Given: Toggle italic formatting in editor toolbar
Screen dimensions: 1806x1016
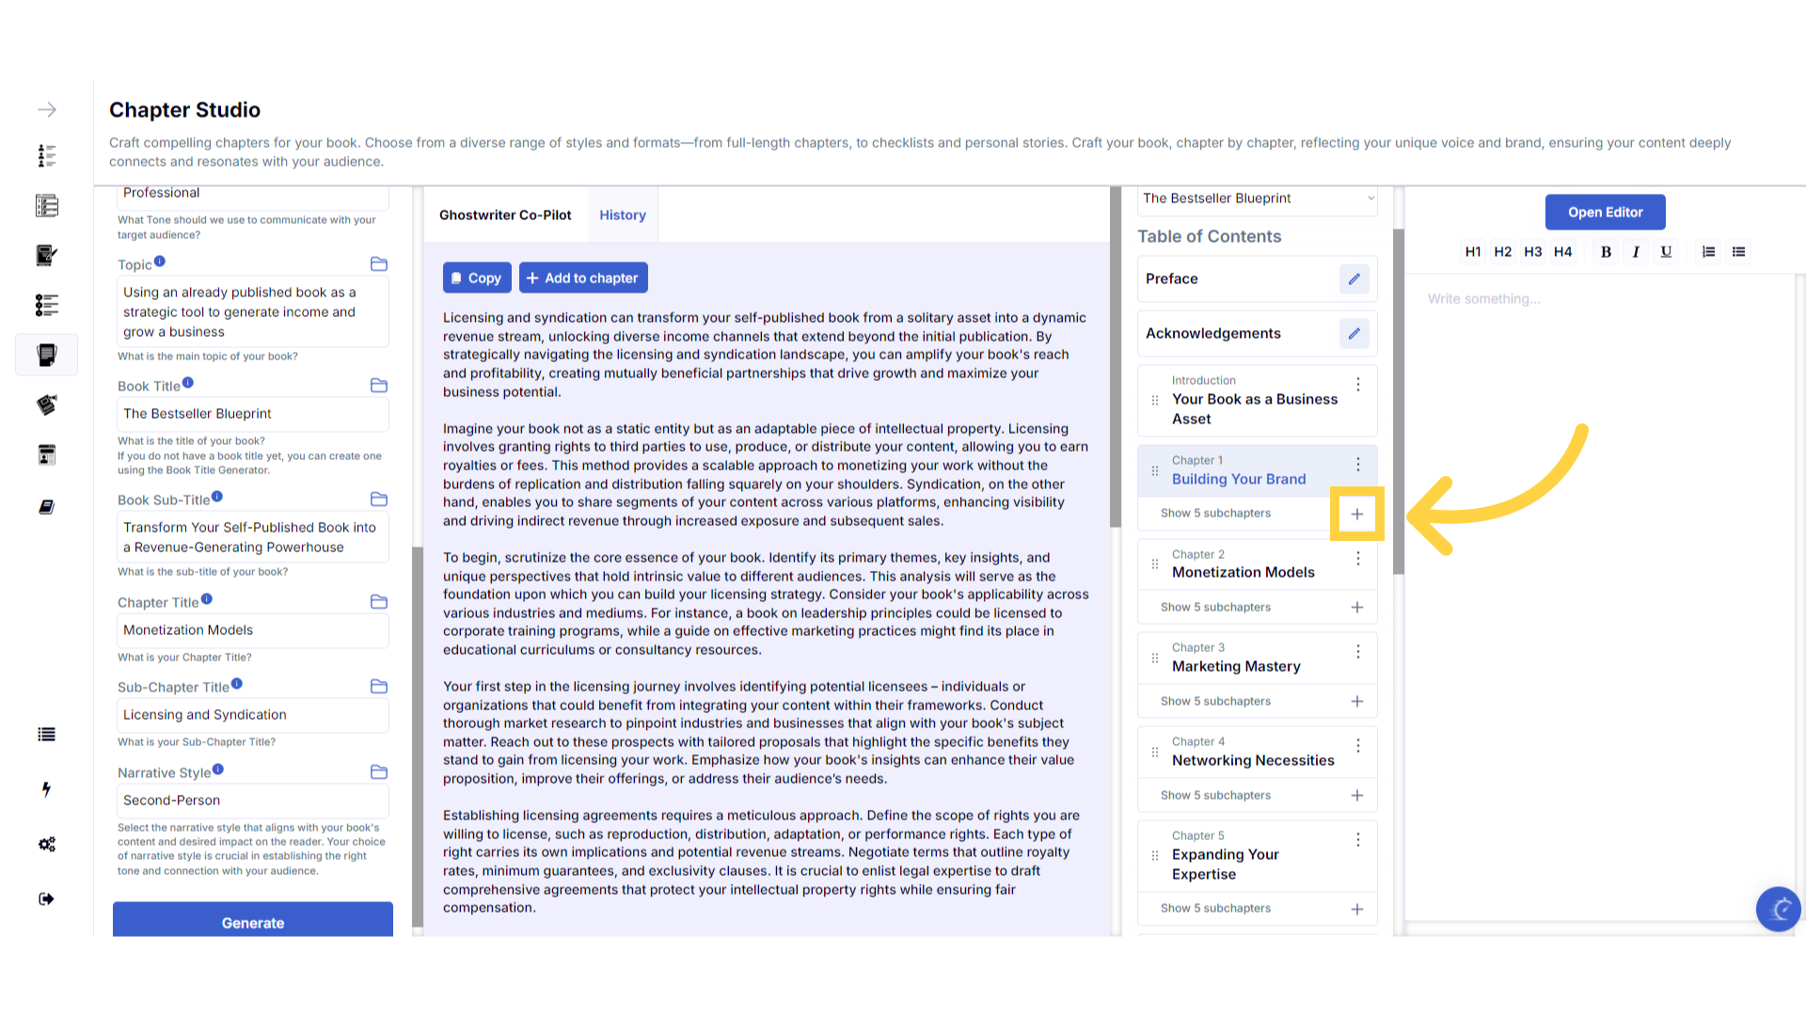Looking at the screenshot, I should pos(1637,252).
